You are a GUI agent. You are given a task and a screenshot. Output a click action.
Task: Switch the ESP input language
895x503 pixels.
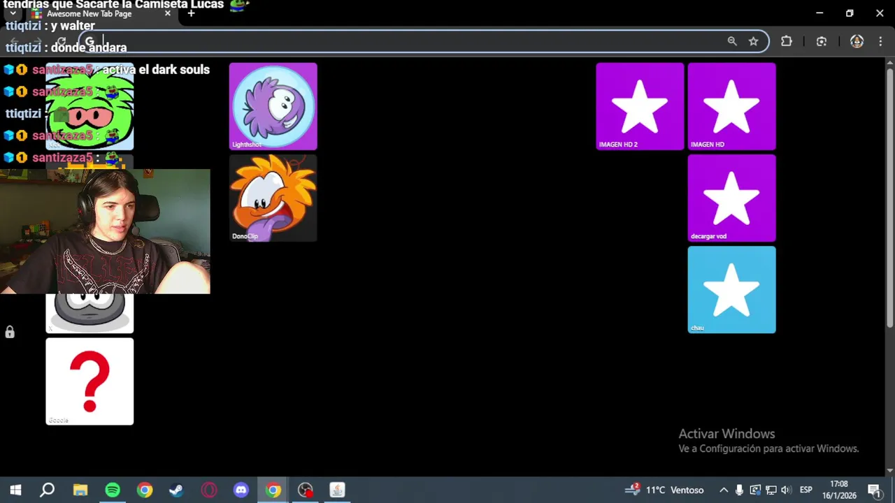point(805,490)
